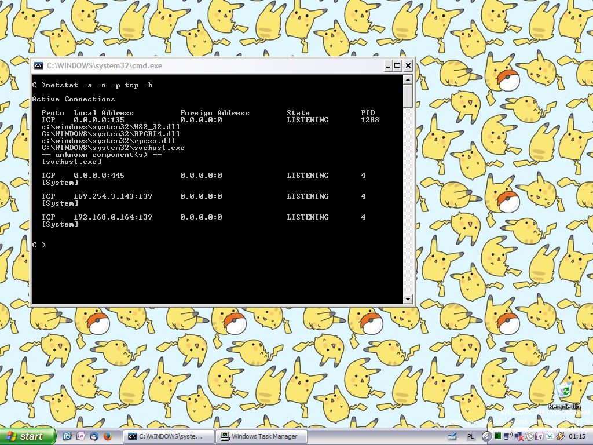593x445 pixels.
Task: Click the rpcss.dll path line
Action: point(108,141)
